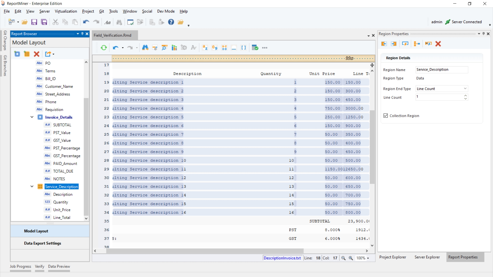
Task: Click the Cut scissors icon
Action: (55, 22)
